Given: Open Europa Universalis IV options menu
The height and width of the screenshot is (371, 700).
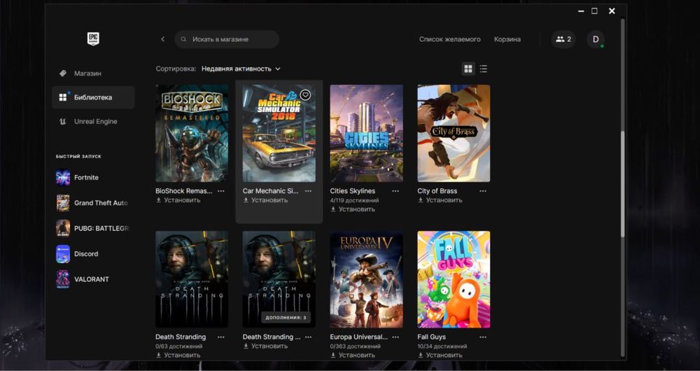Looking at the screenshot, I should [x=395, y=337].
